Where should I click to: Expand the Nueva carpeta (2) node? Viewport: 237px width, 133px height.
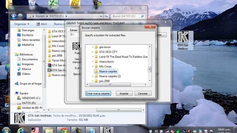(93, 76)
